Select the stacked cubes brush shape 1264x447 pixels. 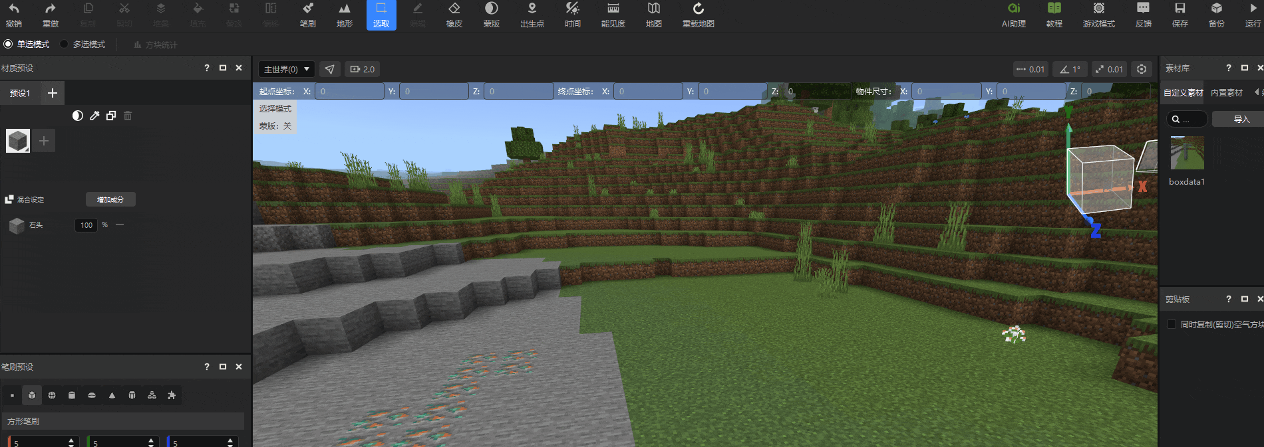152,395
